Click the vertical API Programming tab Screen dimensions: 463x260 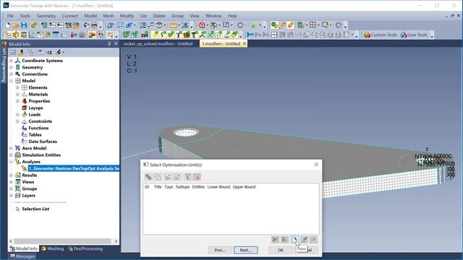pyautogui.click(x=4, y=62)
